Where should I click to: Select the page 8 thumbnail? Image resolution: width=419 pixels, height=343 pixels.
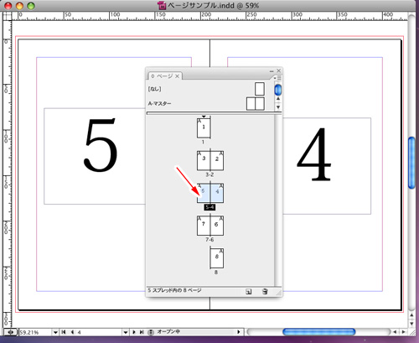coord(217,258)
